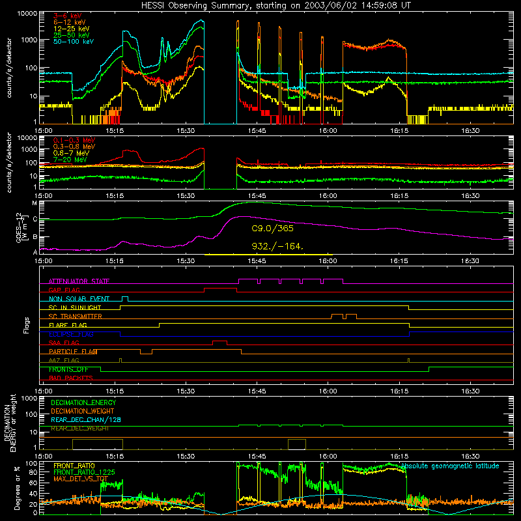521x521 pixels.
Task: Click the DECIMATION_WEIGHT legend entry
Action: click(x=83, y=411)
